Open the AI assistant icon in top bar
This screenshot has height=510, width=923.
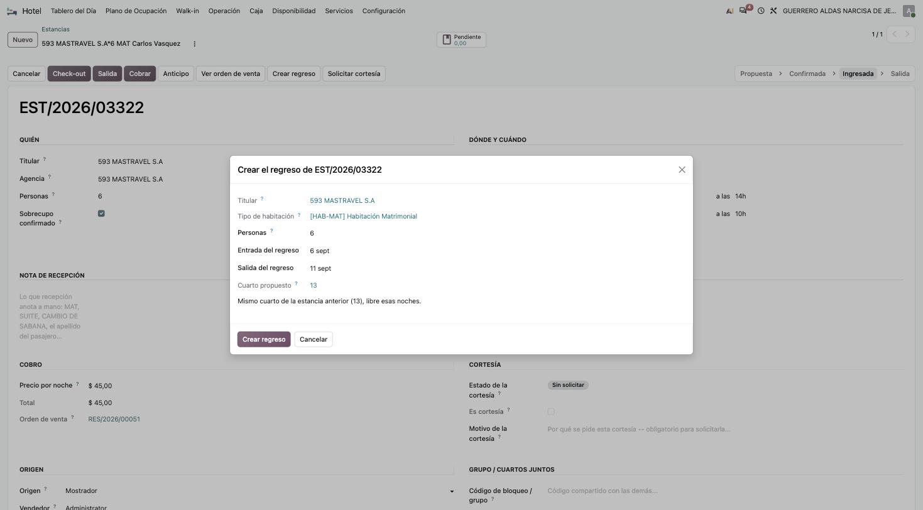click(x=729, y=11)
